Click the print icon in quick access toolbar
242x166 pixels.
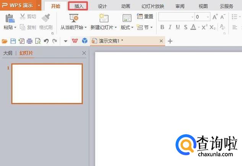[x=29, y=41]
